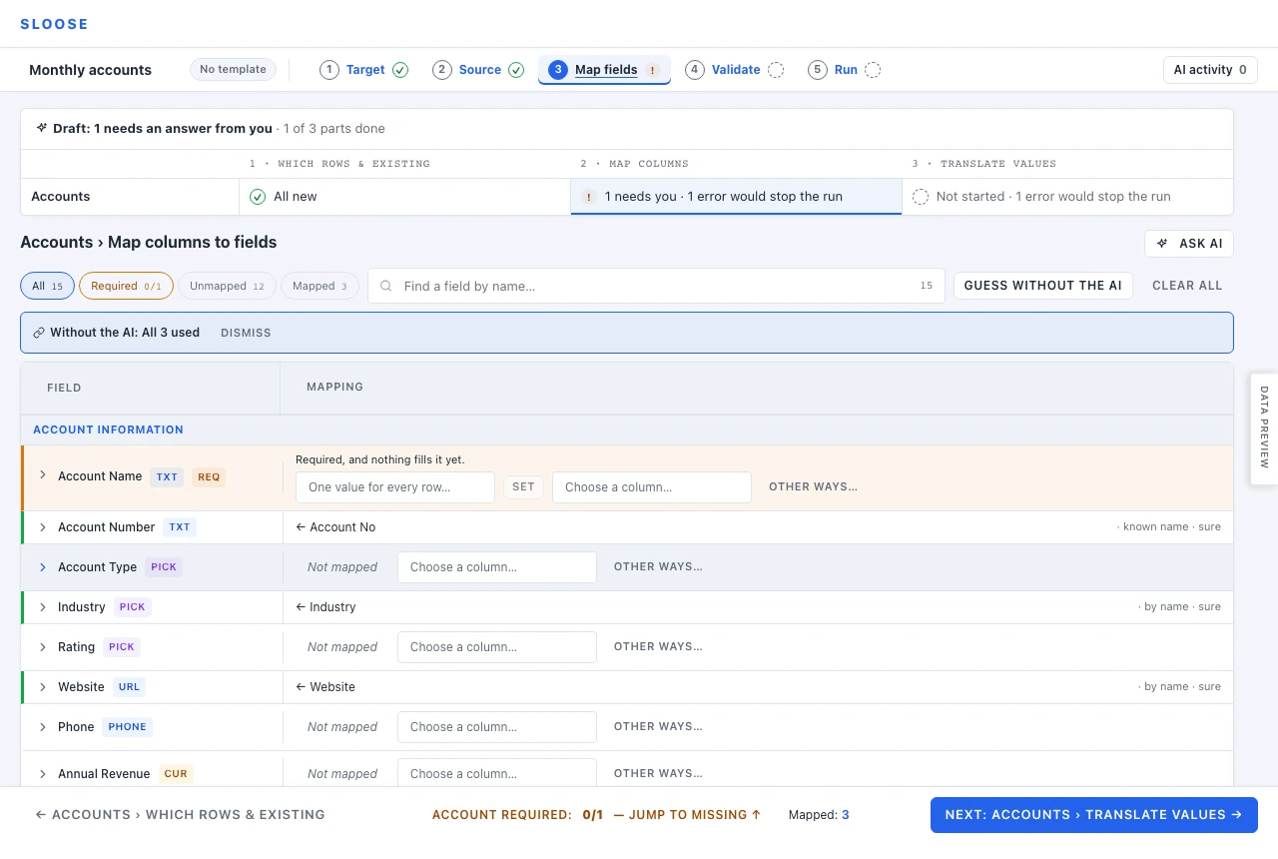Click the SLOOSE logo

click(54, 24)
